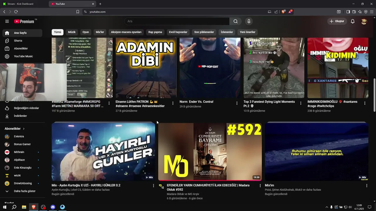
Task: Click the search magnifier button
Action: (x=236, y=21)
